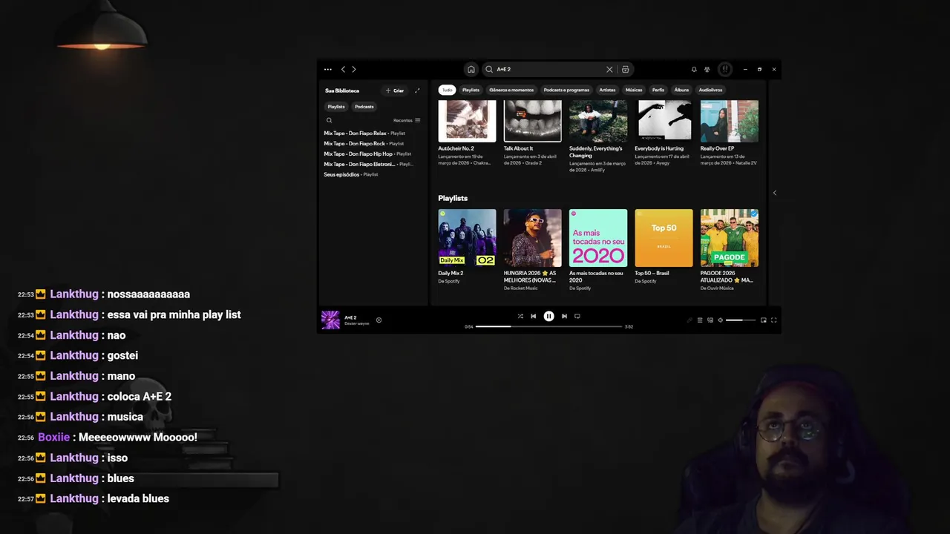Open the Everybody is Hurting title link

coord(659,148)
